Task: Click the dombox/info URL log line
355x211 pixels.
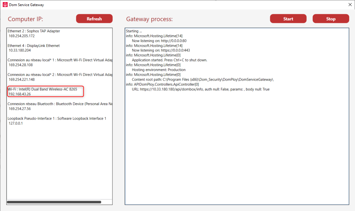Action: pyautogui.click(x=201, y=89)
